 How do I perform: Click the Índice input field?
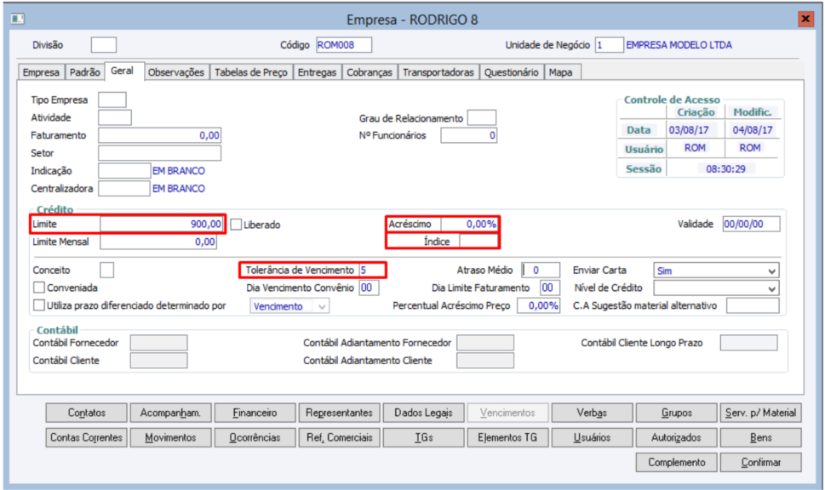(x=478, y=242)
